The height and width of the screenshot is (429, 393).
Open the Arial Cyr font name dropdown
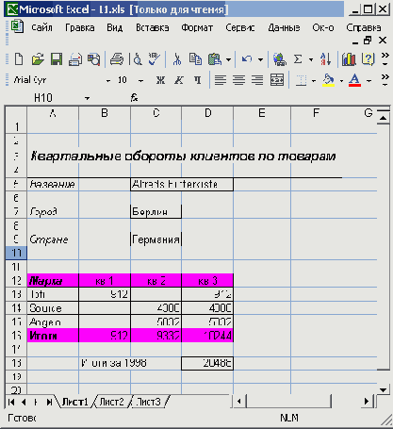coord(108,81)
